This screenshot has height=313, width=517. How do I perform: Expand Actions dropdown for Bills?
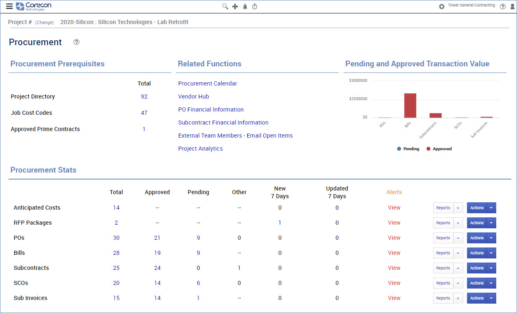(x=492, y=253)
